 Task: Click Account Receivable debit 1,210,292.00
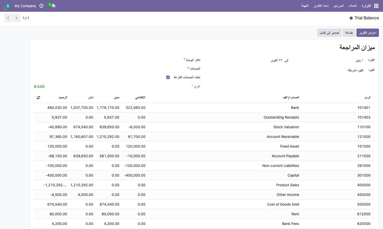click(108, 137)
